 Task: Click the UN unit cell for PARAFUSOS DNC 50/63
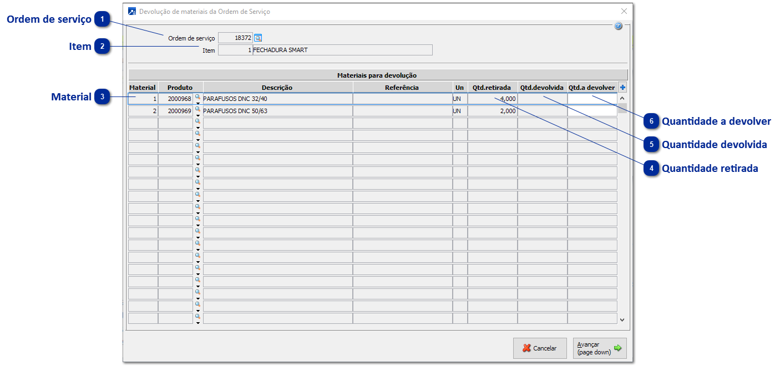point(459,111)
